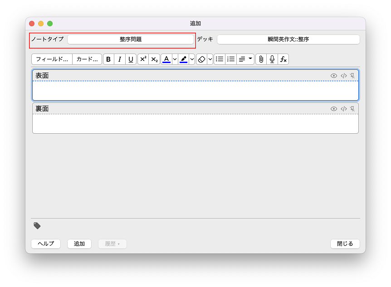Click the tag icon to add tags
391x287 pixels.
[x=37, y=226]
